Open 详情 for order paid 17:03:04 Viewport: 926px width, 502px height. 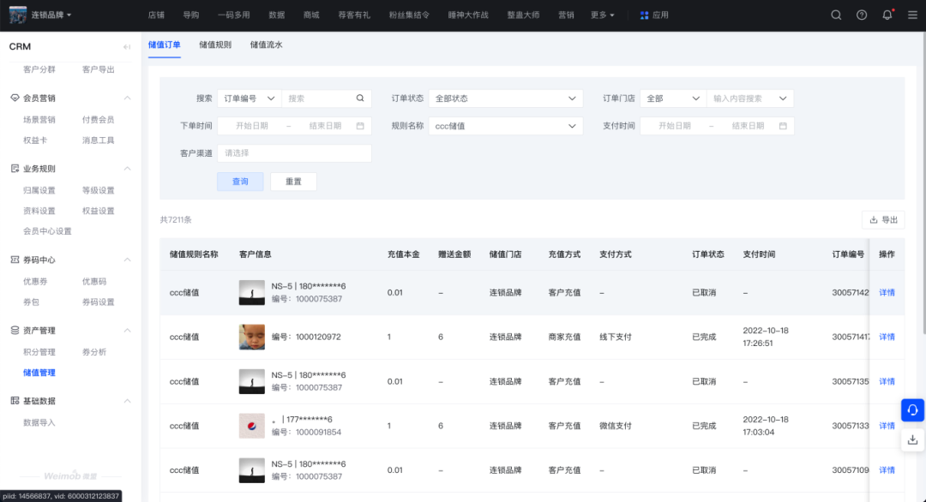(x=887, y=425)
